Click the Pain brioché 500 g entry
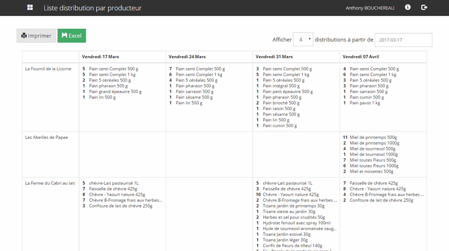 [281, 103]
